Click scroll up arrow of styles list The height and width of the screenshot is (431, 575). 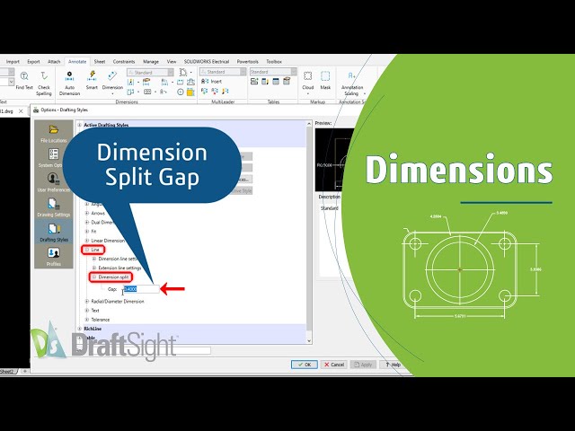pos(309,124)
